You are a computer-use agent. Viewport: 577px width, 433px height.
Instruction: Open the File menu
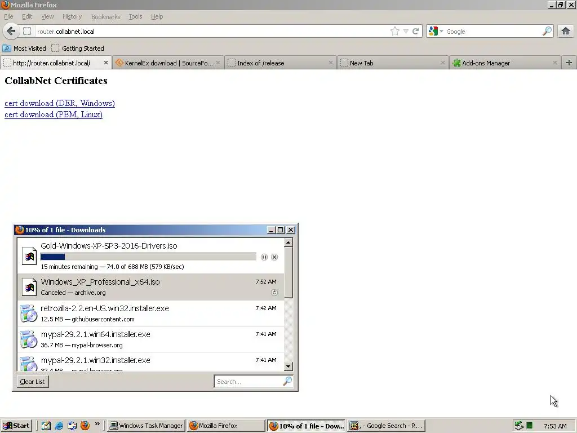(x=8, y=16)
